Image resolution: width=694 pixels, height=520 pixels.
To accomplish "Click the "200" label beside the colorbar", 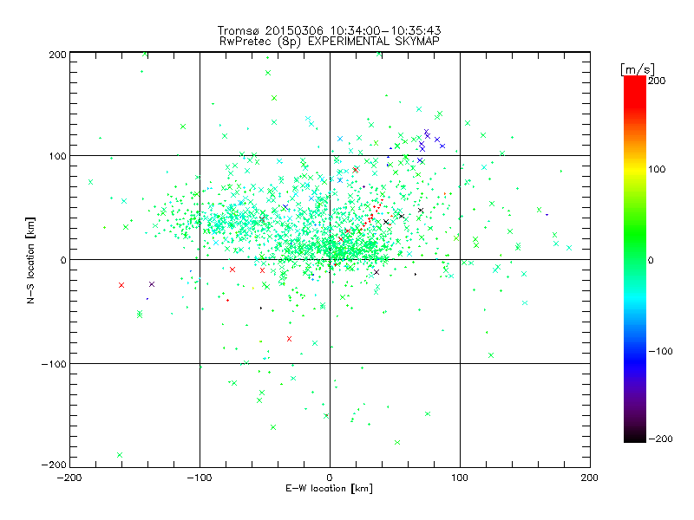I will (657, 81).
